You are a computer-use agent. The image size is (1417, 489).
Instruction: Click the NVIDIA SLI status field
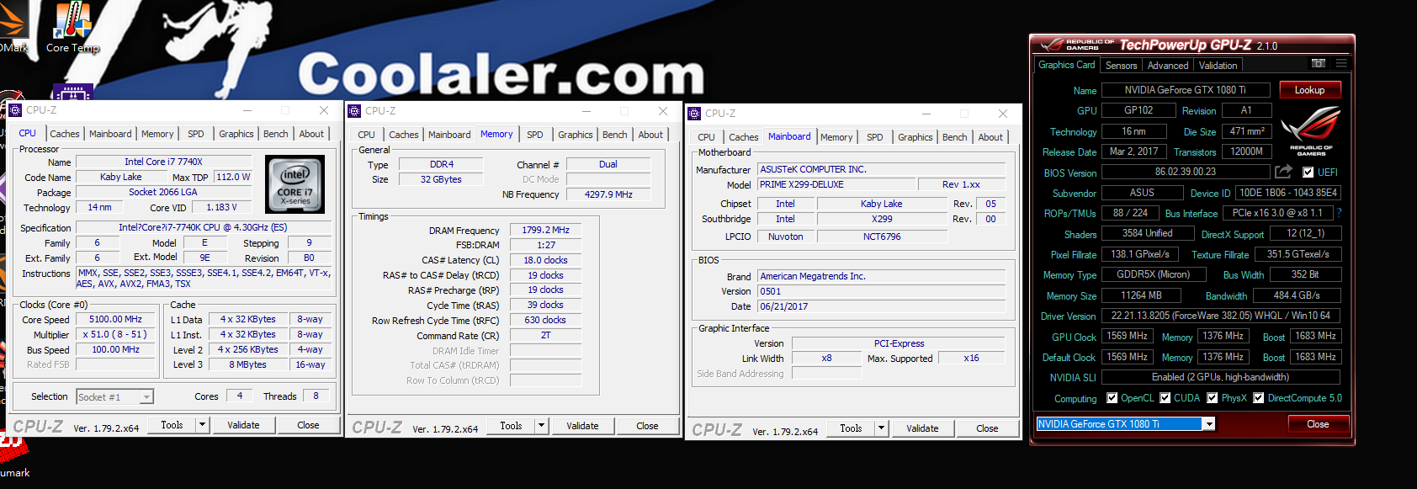(x=1221, y=377)
